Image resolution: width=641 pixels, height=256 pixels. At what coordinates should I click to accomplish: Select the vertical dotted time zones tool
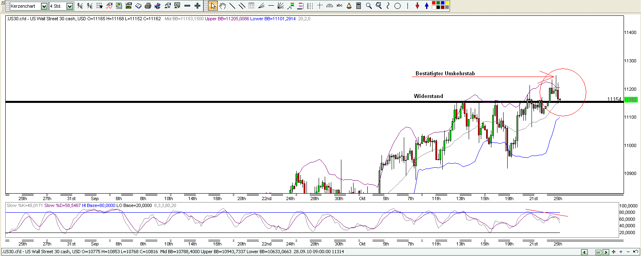point(310,6)
